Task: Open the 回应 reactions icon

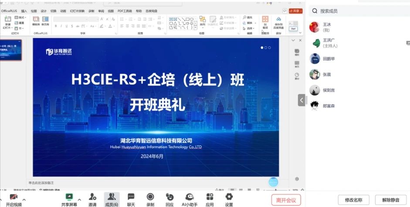Action: coord(169,197)
